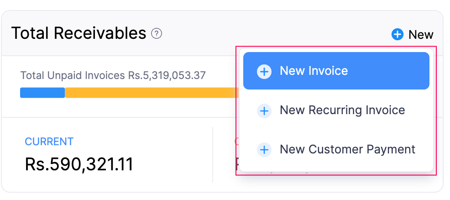
Task: Open the CURRENT receivables label
Action: 49,142
